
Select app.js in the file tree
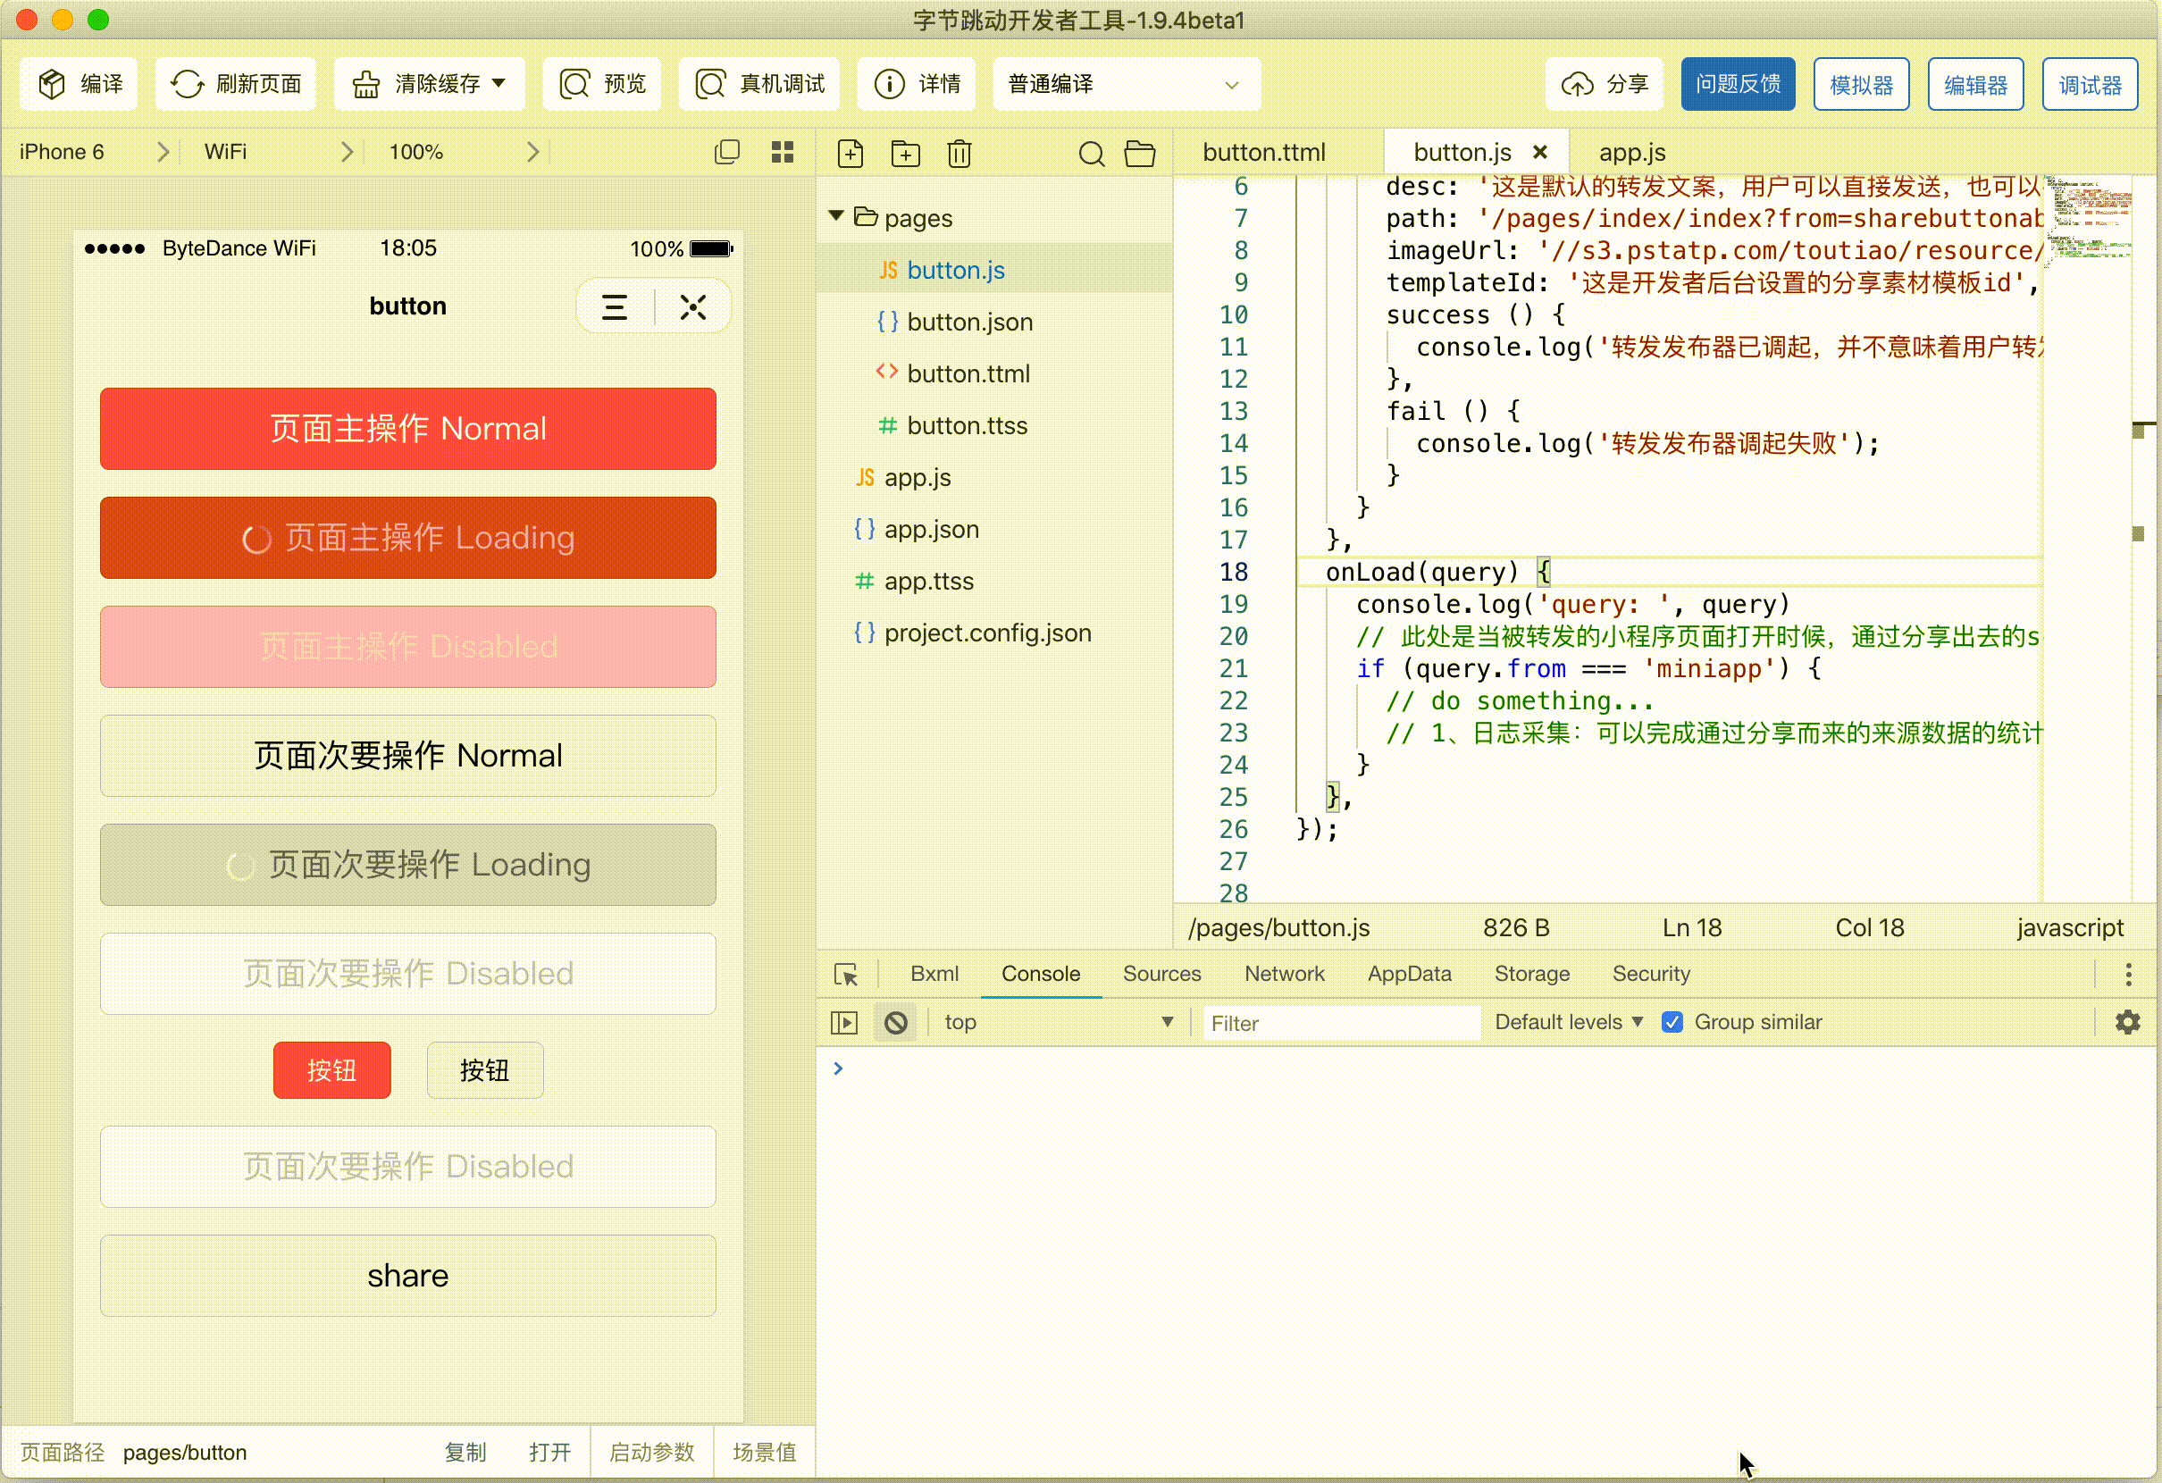click(x=993, y=477)
